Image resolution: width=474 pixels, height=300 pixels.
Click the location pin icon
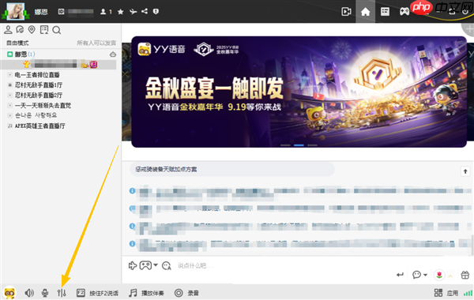coord(32,30)
